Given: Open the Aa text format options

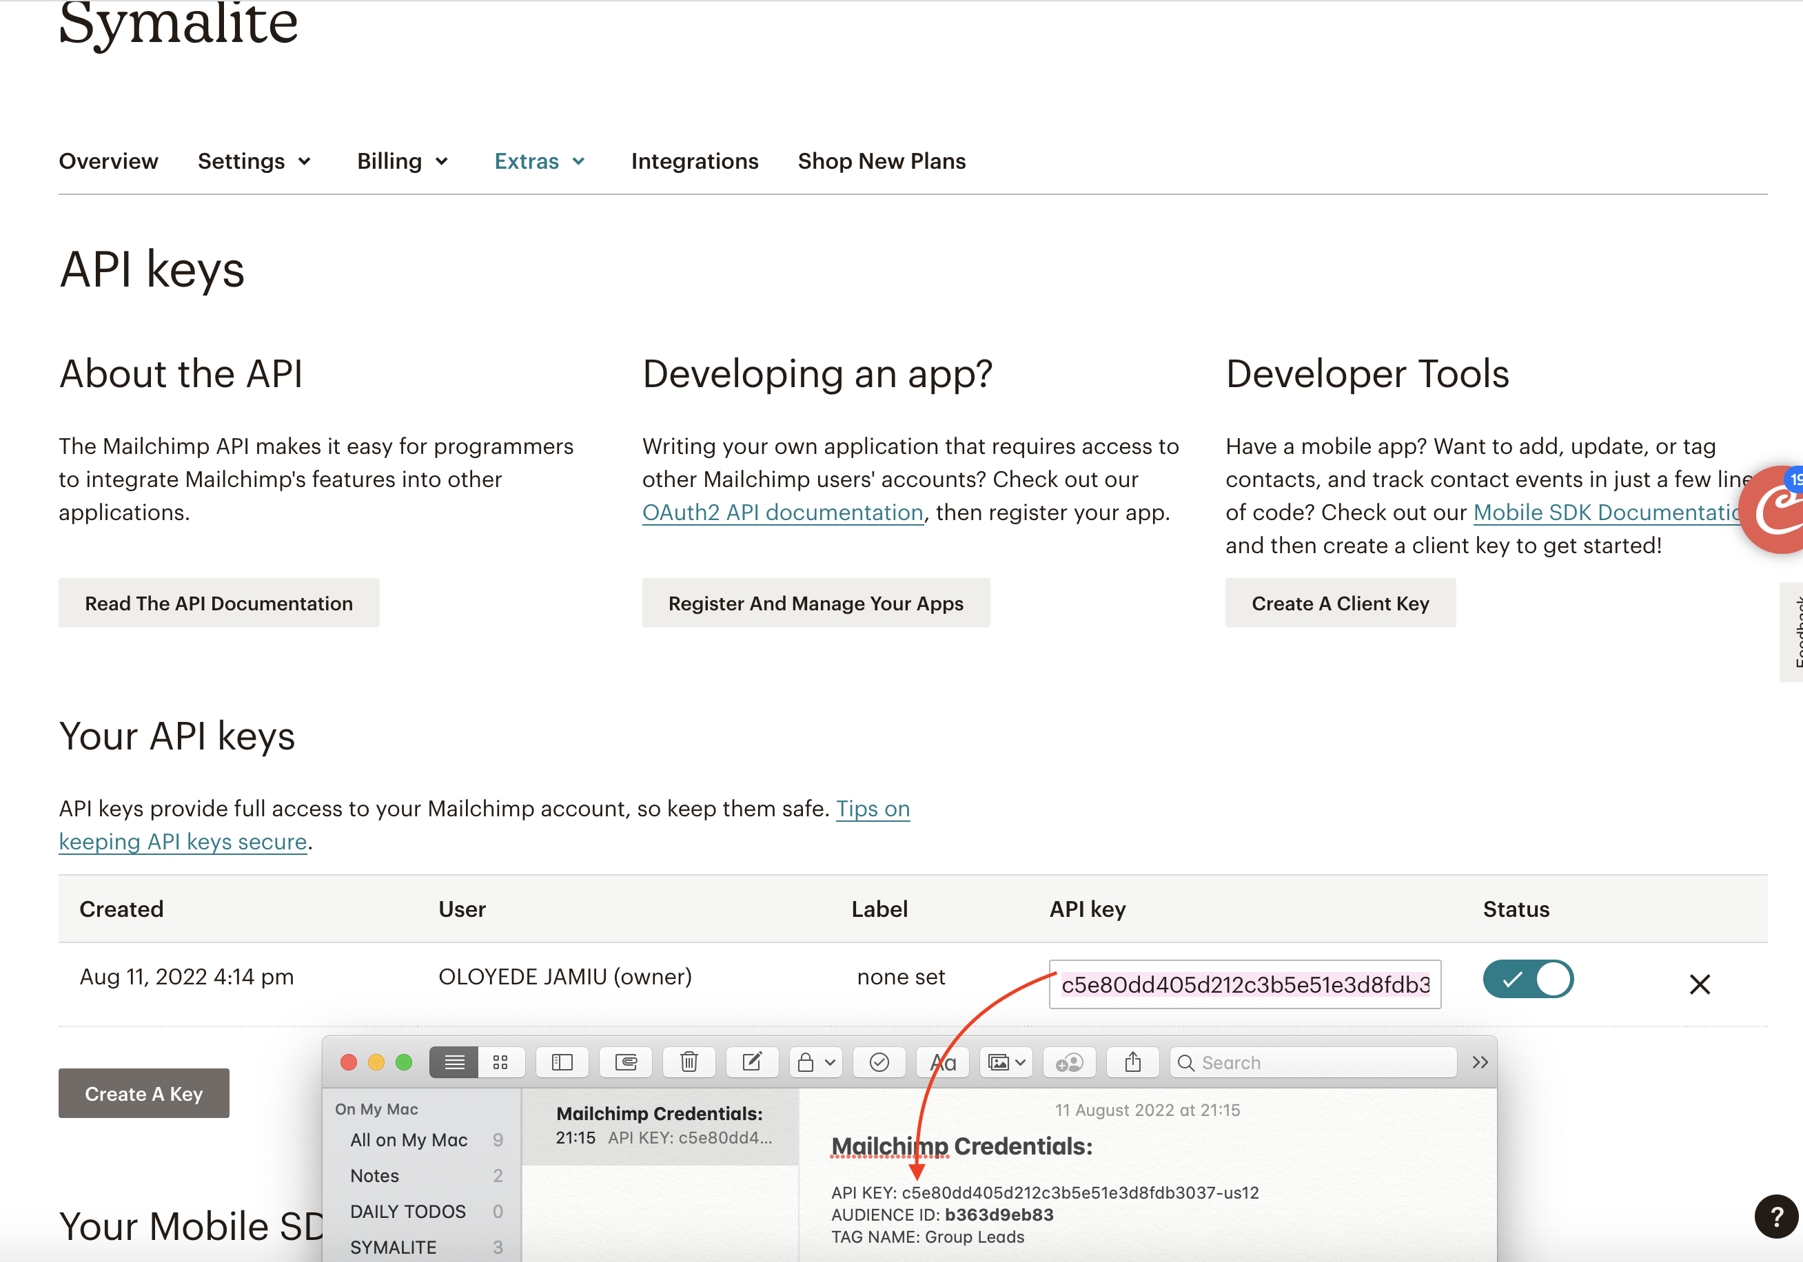Looking at the screenshot, I should pos(942,1063).
